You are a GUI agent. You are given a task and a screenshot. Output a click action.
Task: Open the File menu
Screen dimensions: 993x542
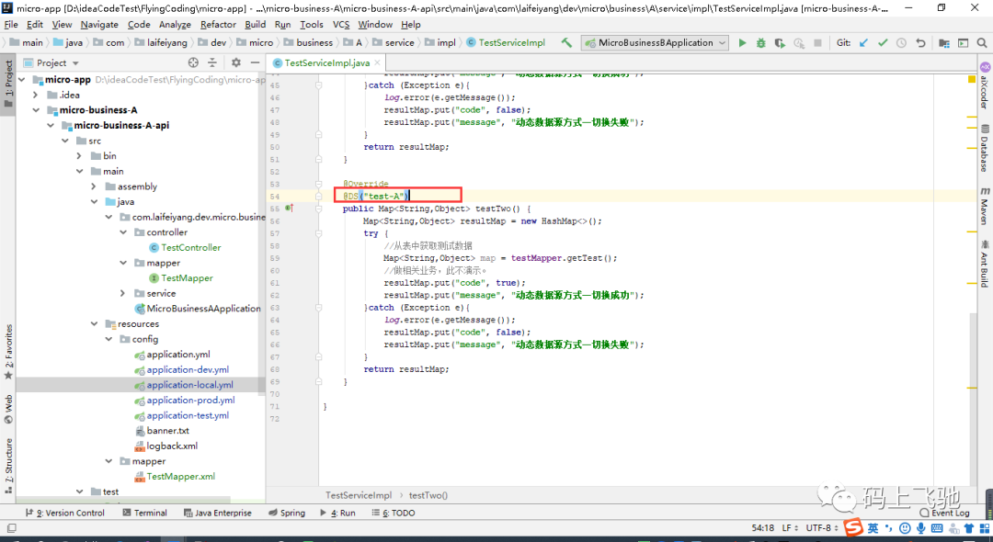[x=11, y=24]
